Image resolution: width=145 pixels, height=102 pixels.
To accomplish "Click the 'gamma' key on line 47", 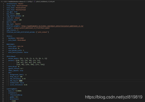I will point(12,97).
